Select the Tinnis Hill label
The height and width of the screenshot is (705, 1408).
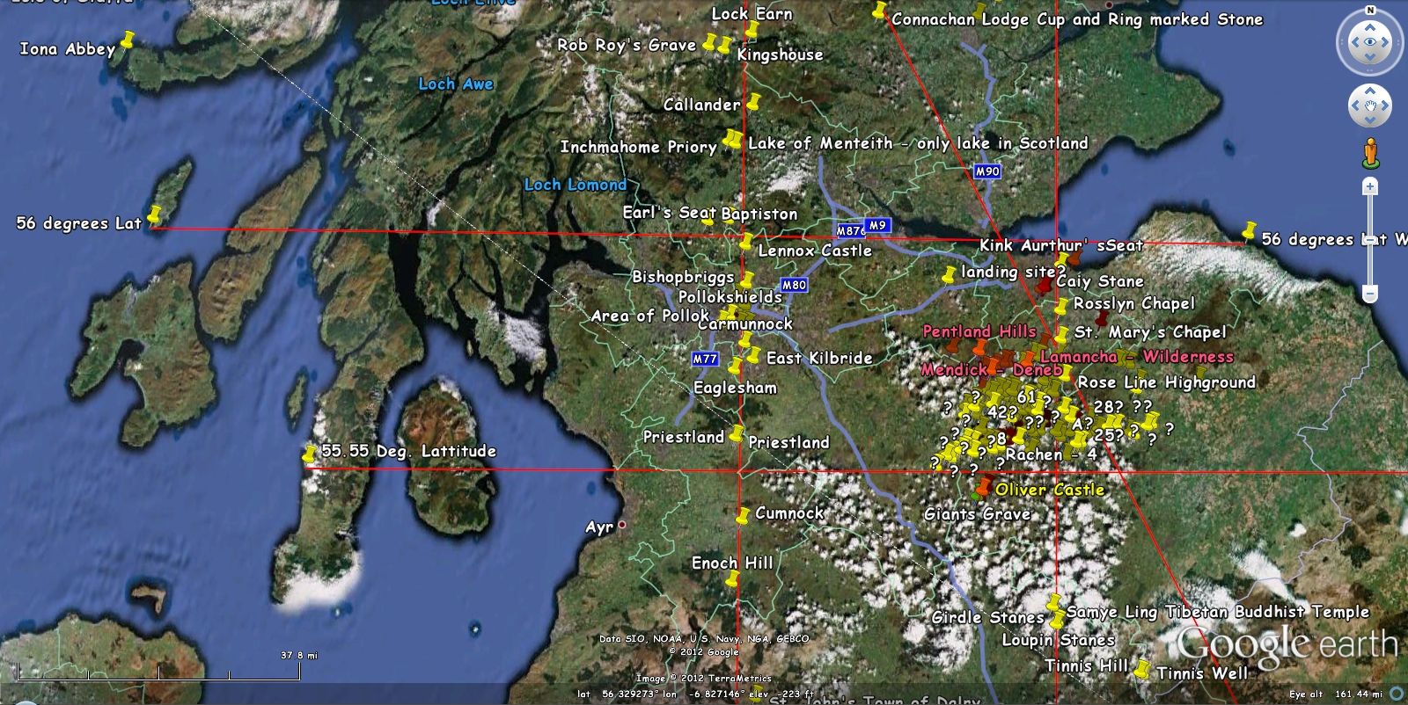tap(1087, 665)
